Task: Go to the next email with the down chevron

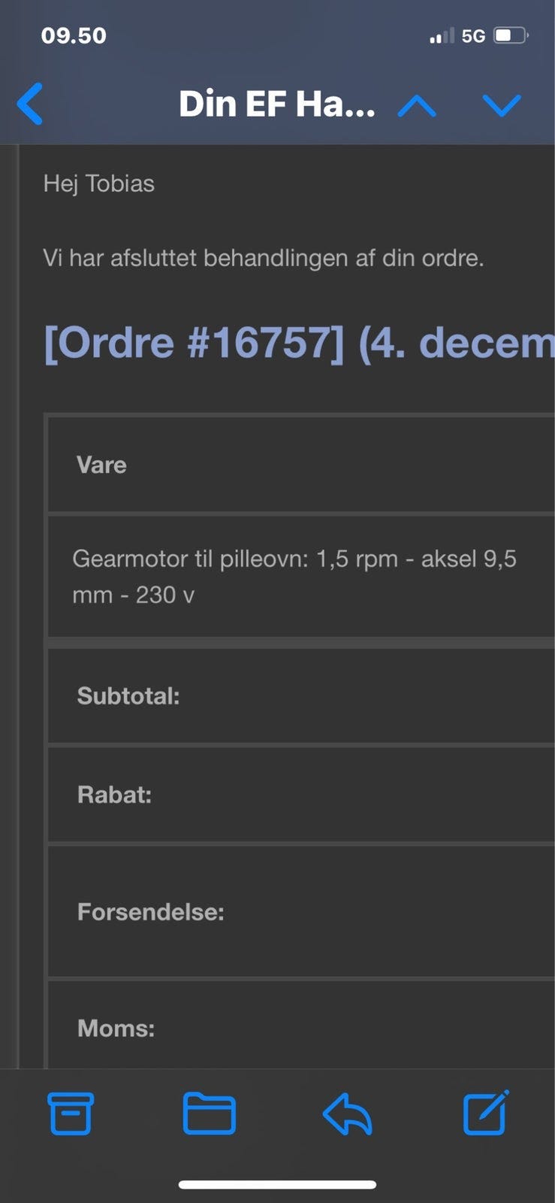Action: tap(502, 106)
